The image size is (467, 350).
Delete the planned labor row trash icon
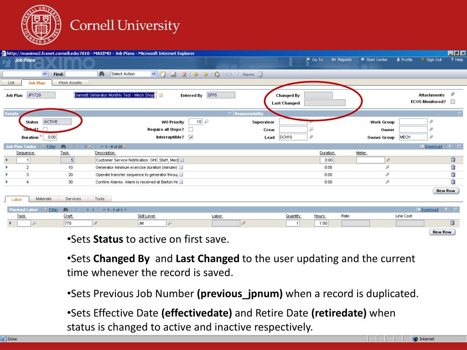click(452, 222)
